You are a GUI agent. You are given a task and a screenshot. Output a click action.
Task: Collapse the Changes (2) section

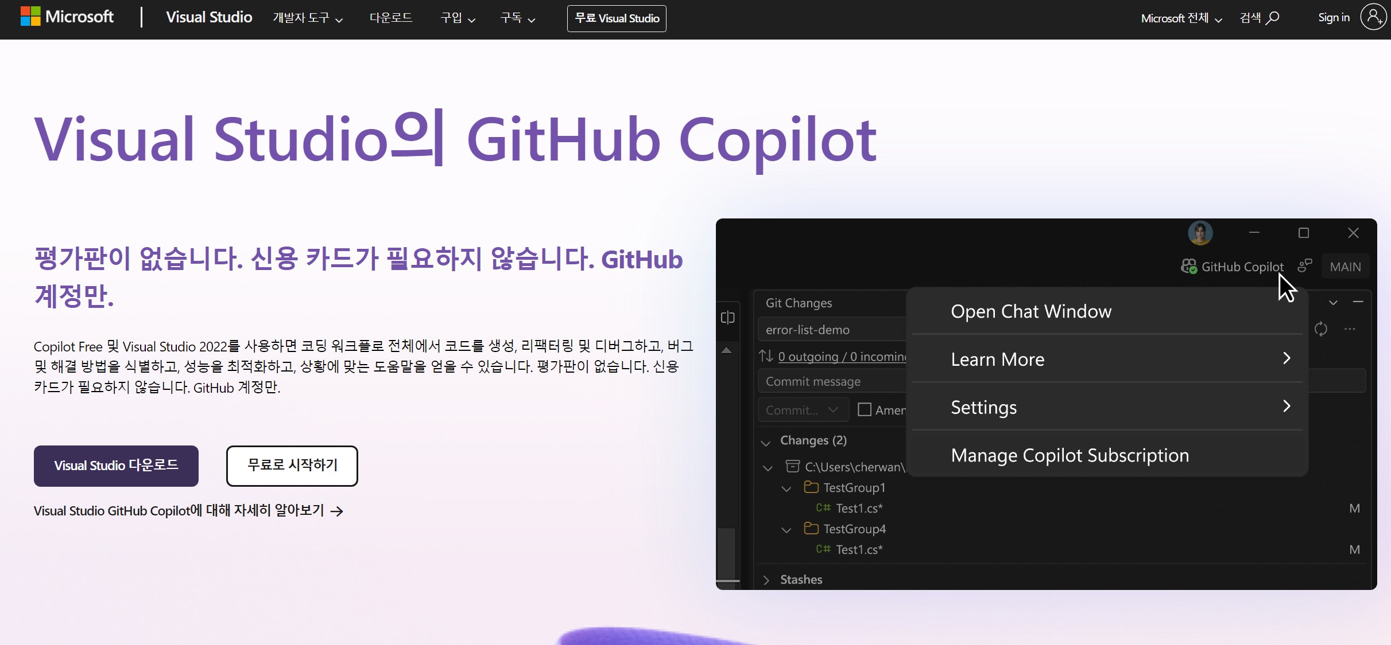tap(766, 441)
